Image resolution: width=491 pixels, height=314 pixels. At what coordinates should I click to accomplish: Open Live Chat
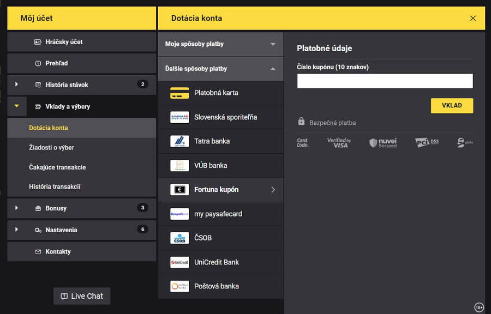tap(82, 296)
